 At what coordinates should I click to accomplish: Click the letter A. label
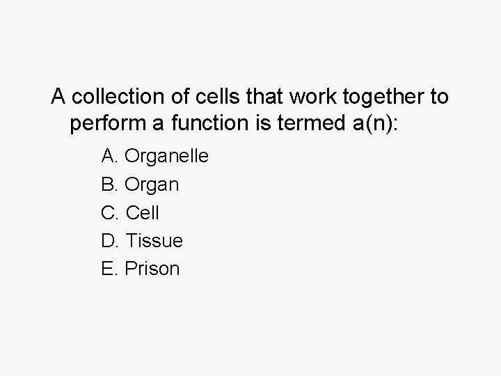point(110,156)
